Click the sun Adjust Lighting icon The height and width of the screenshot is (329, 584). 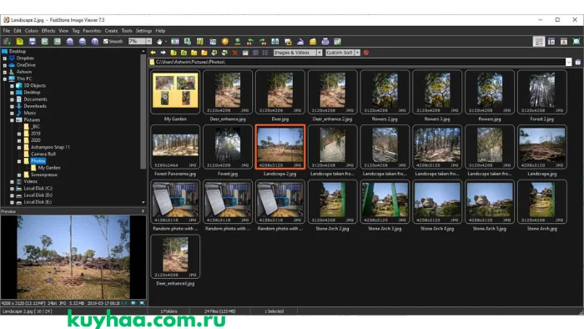pos(225,42)
